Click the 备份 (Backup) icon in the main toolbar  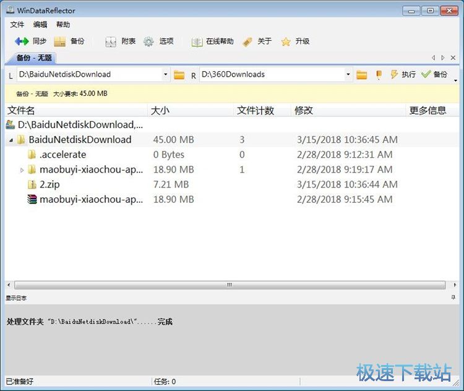point(60,41)
